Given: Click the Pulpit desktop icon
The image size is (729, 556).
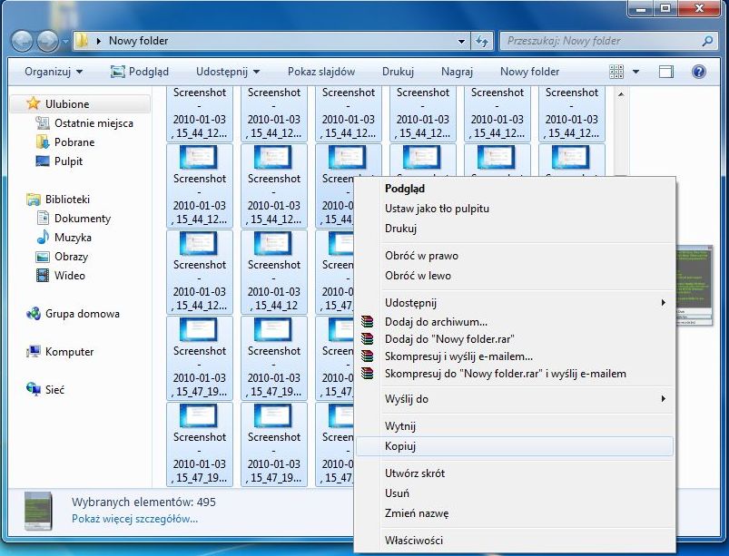Looking at the screenshot, I should [43, 161].
